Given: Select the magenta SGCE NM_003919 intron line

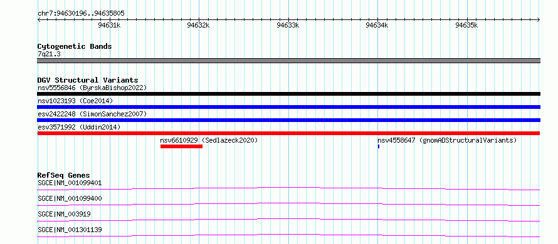Looking at the screenshot, I should click(288, 220).
